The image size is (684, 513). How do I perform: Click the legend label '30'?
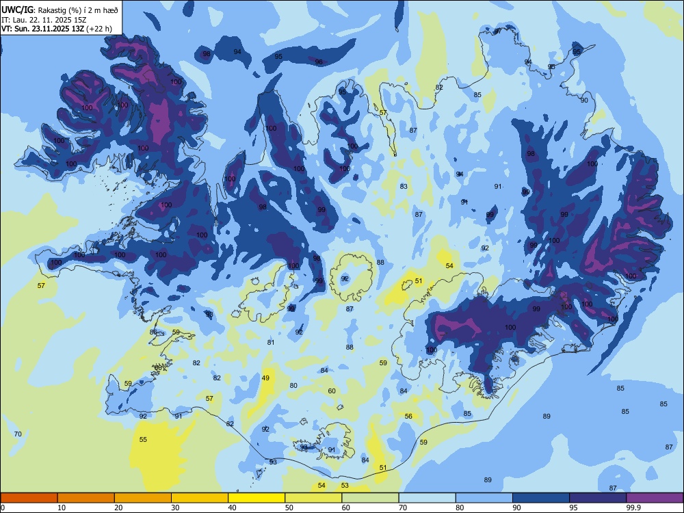[x=175, y=508]
